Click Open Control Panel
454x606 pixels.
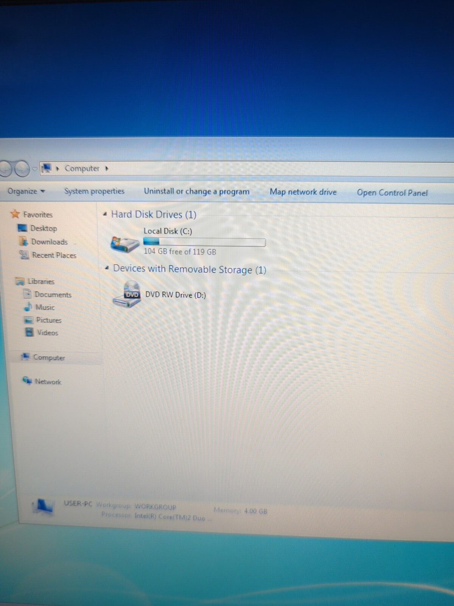tap(392, 193)
